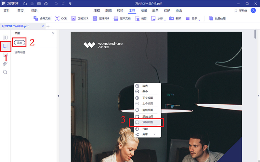This screenshot has width=260, height=162.
Task: Click the 添加 add bookmark button
Action: pyautogui.click(x=19, y=43)
